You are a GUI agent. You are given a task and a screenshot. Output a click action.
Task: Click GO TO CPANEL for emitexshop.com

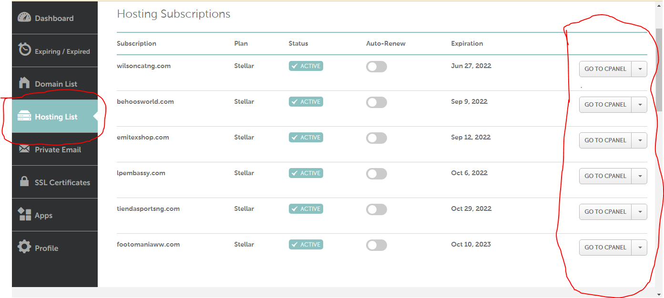tap(605, 140)
